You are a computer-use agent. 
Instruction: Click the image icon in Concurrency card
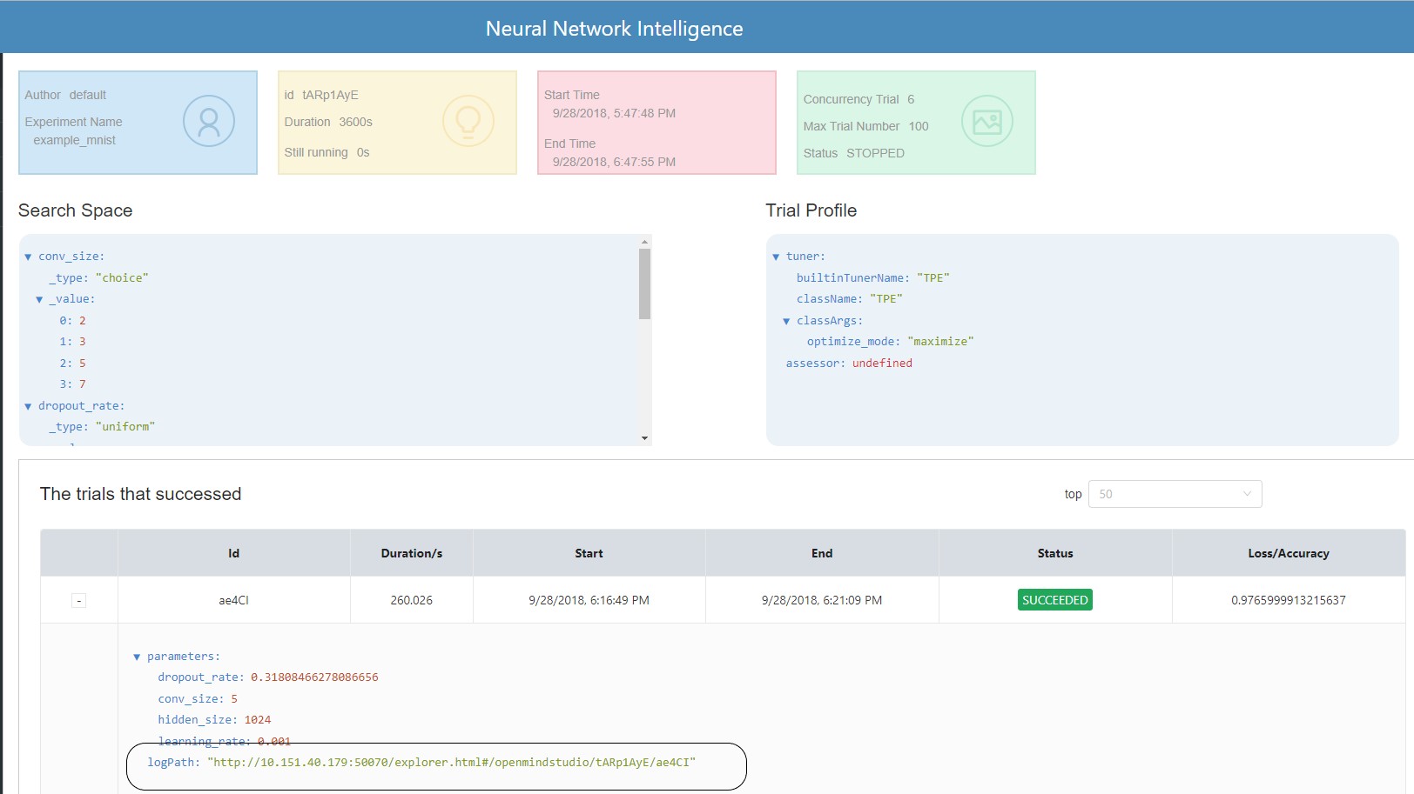coord(986,121)
